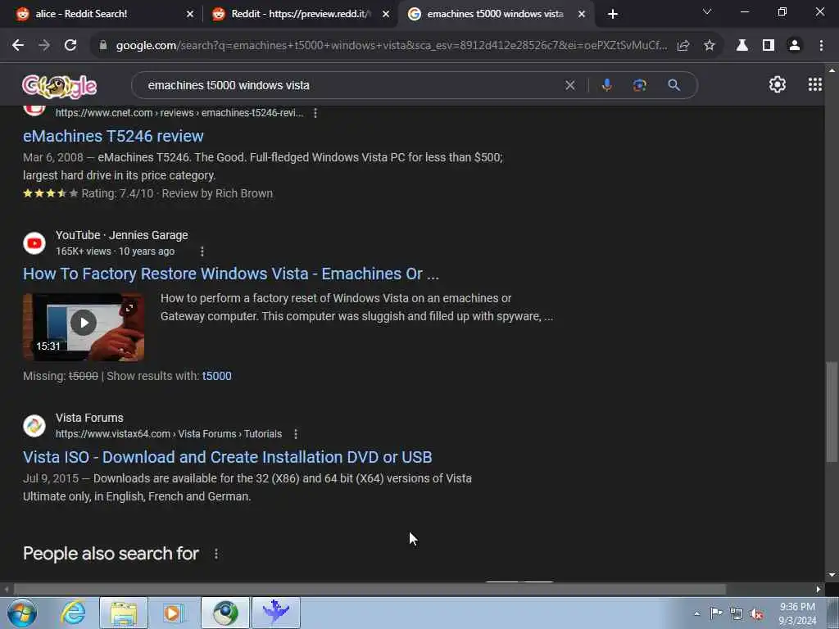839x629 pixels.
Task: Open the Windows Start menu
Action: pos(22,613)
